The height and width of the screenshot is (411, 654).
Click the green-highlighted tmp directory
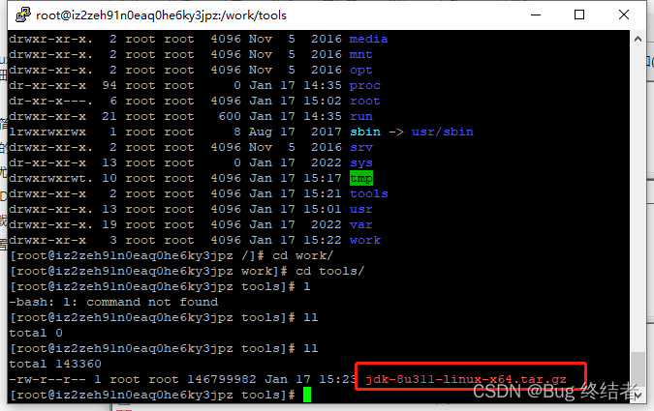click(361, 178)
